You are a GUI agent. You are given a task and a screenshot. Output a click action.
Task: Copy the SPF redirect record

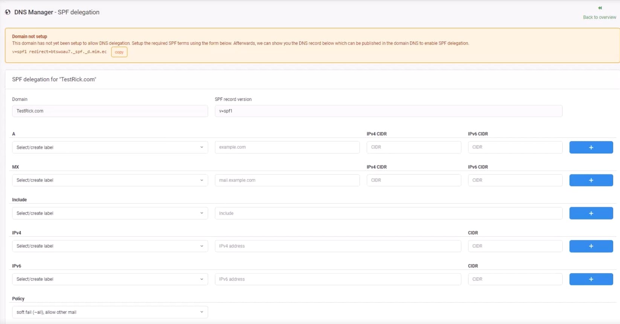pos(119,52)
